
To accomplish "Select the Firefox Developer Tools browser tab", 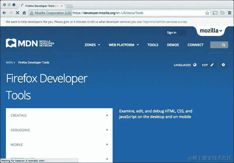I will tap(41, 6).
